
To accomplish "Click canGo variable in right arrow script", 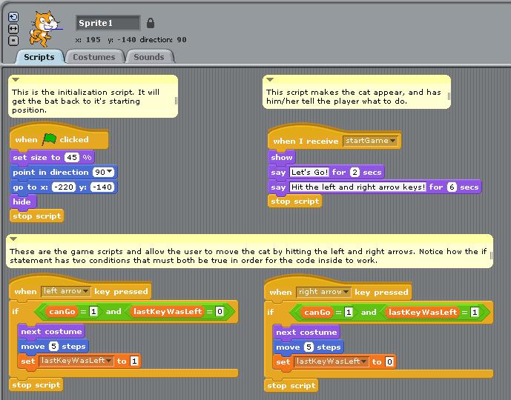I will tap(317, 313).
